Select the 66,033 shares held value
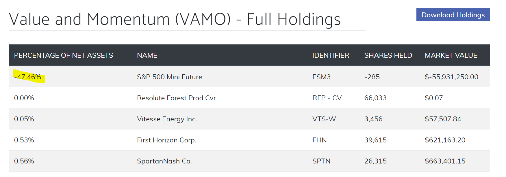The height and width of the screenshot is (177, 506). (375, 98)
